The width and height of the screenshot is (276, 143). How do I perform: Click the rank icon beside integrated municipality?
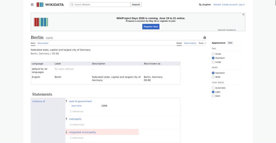tap(66, 132)
